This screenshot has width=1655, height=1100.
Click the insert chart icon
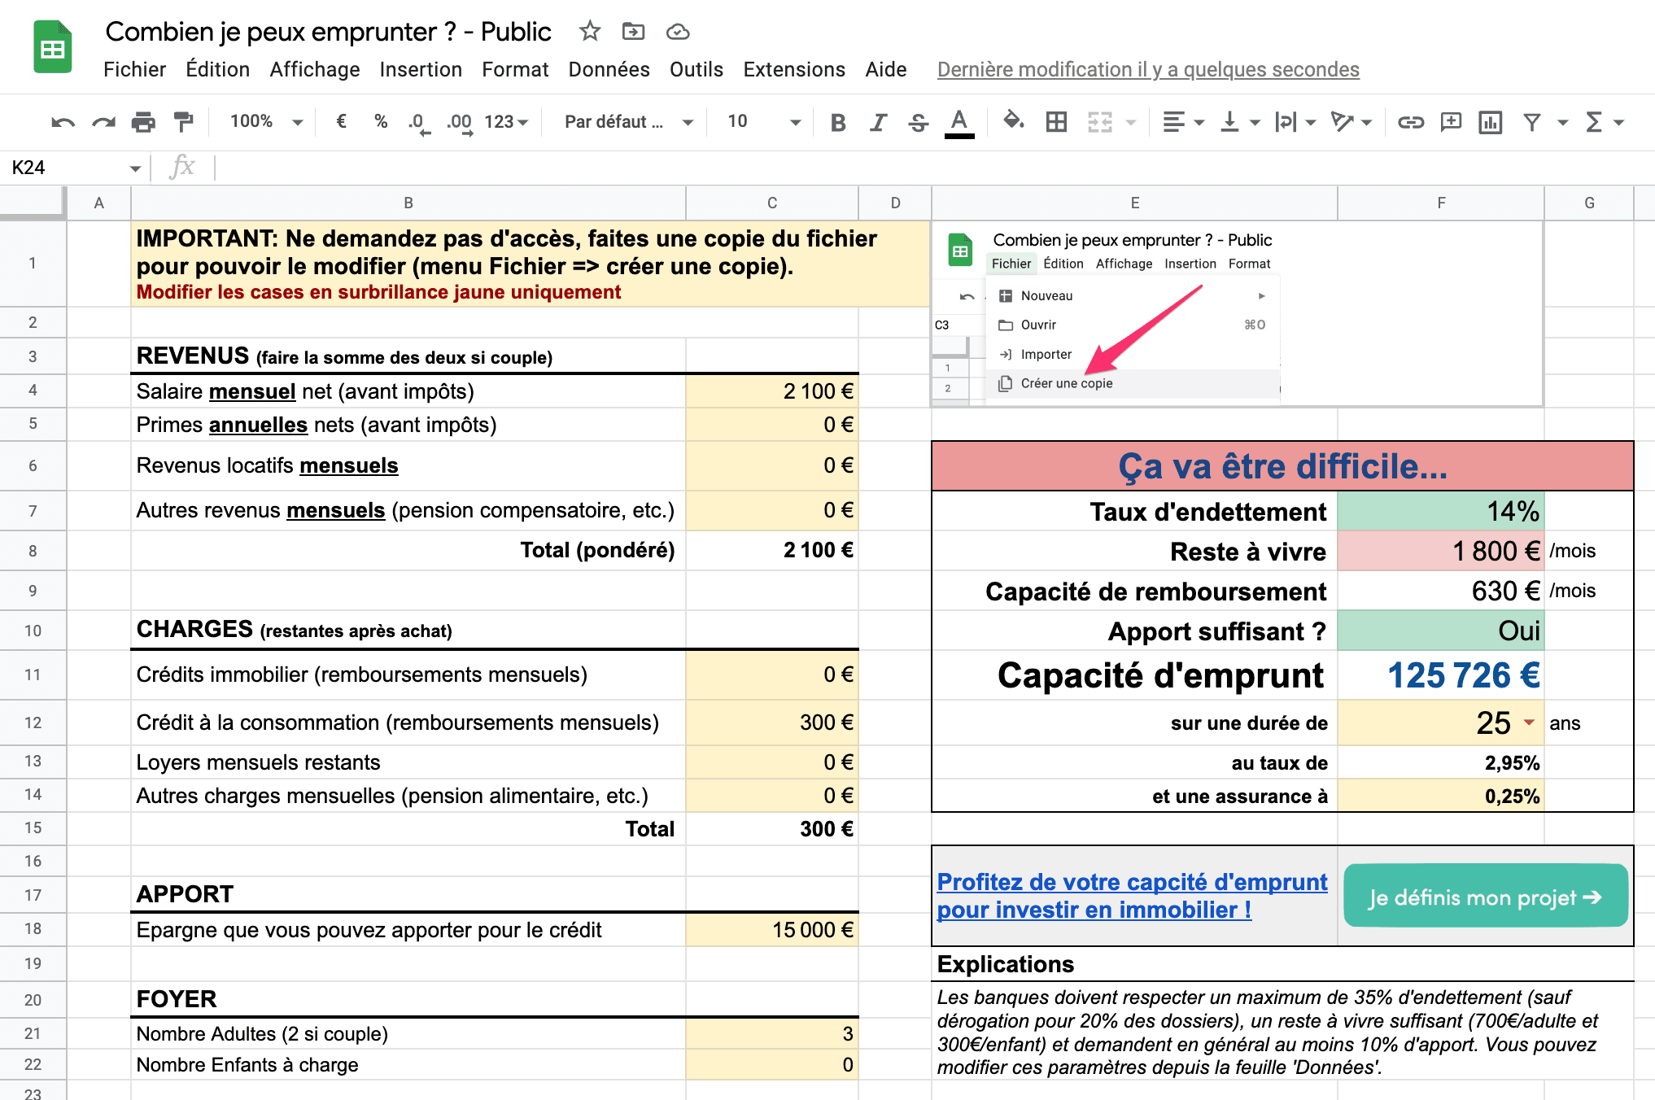tap(1490, 122)
